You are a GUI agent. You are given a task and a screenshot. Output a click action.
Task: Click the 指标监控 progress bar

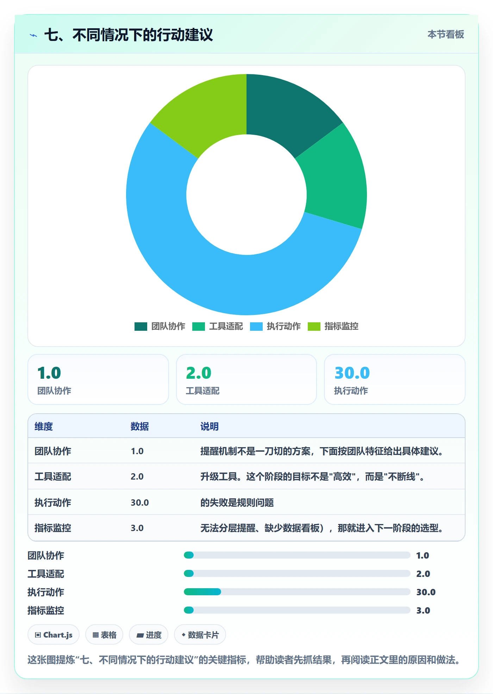point(297,610)
